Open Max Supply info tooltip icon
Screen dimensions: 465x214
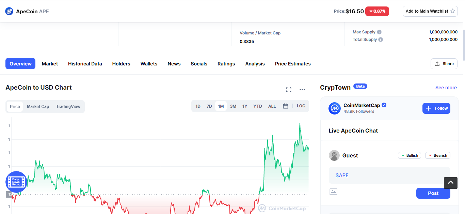click(379, 32)
